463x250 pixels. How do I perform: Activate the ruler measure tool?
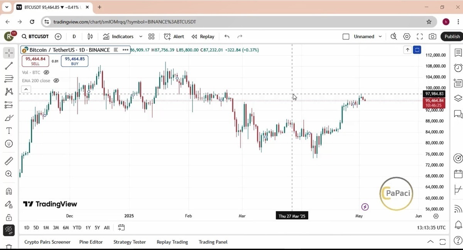[x=9, y=161]
